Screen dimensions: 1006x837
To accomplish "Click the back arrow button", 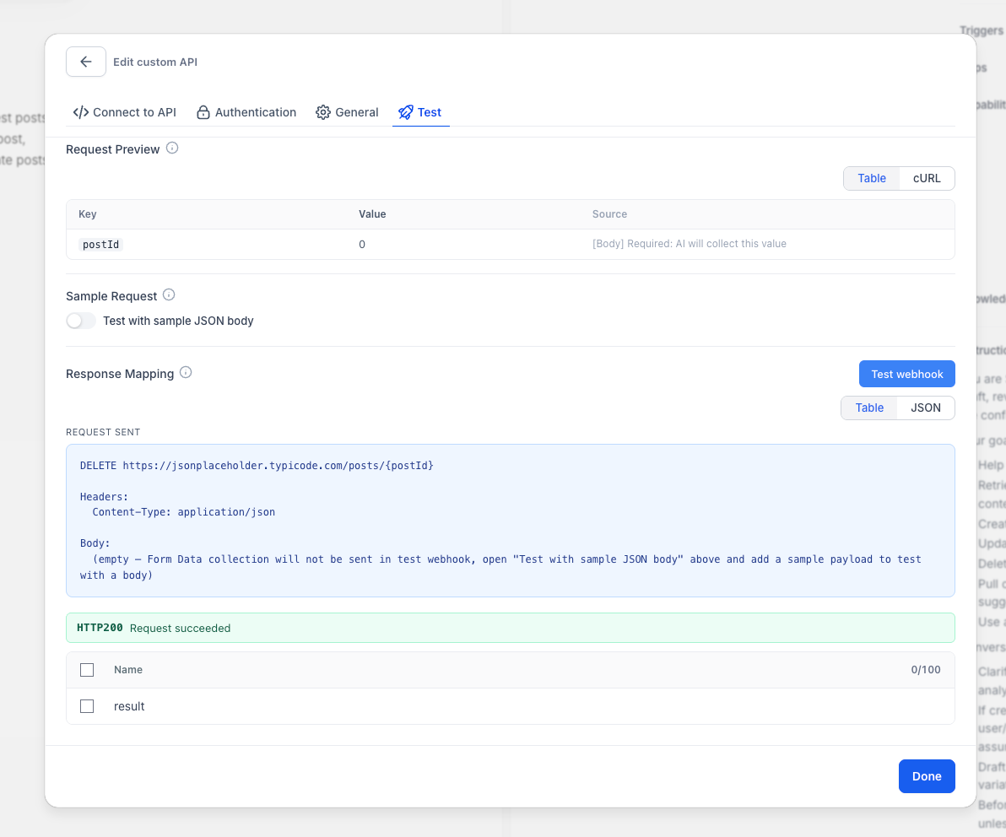I will (86, 62).
